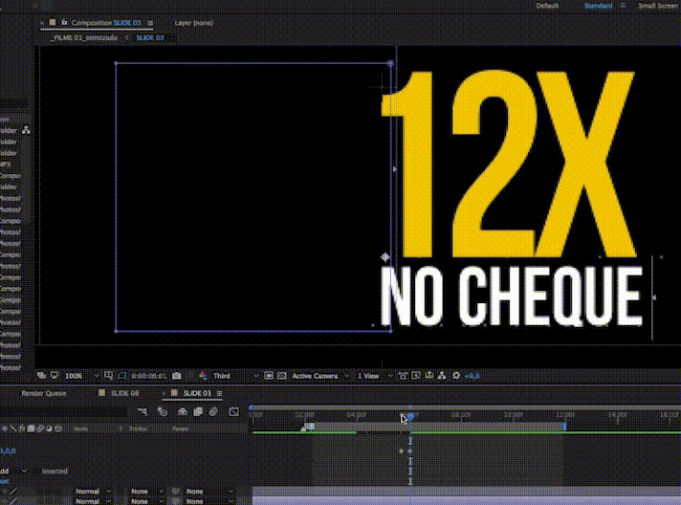Screen dimensions: 681x505
Task: Click the Show Channel color icon
Action: 204,376
